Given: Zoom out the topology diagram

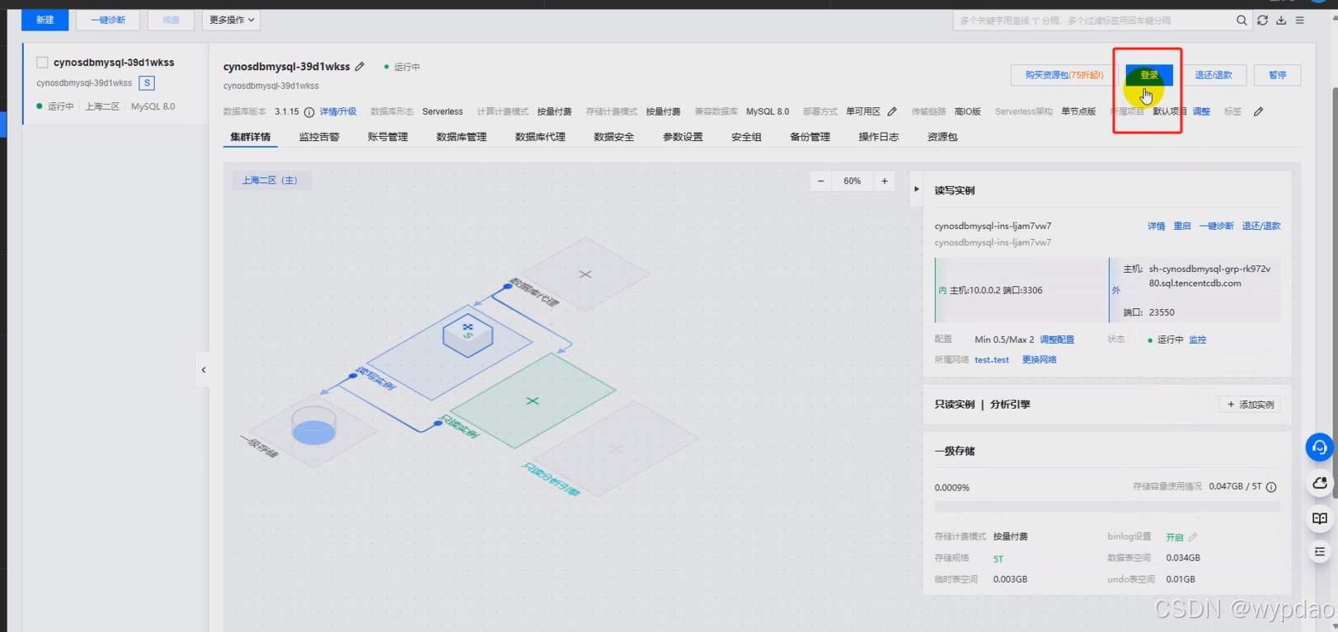Looking at the screenshot, I should [x=820, y=181].
